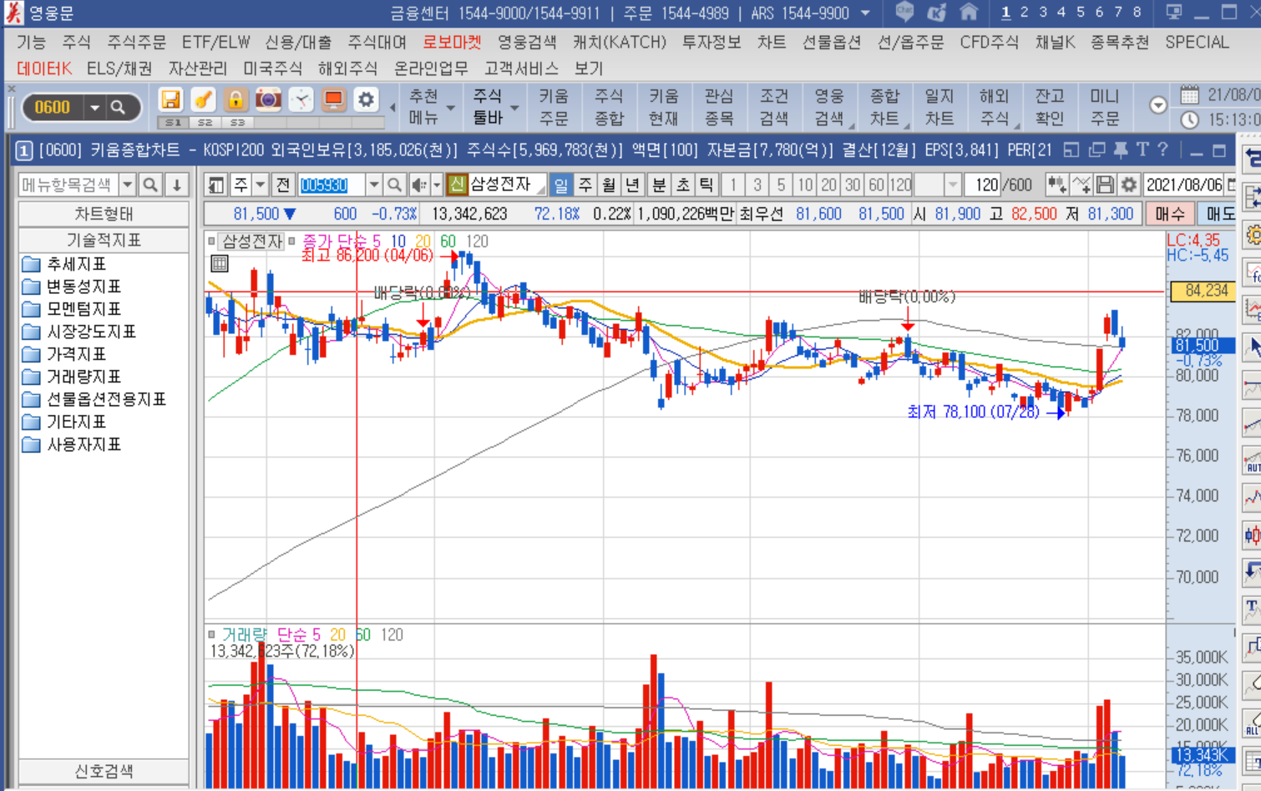The height and width of the screenshot is (791, 1261).
Task: Click the 차트형태 panel header button
Action: coord(104,215)
